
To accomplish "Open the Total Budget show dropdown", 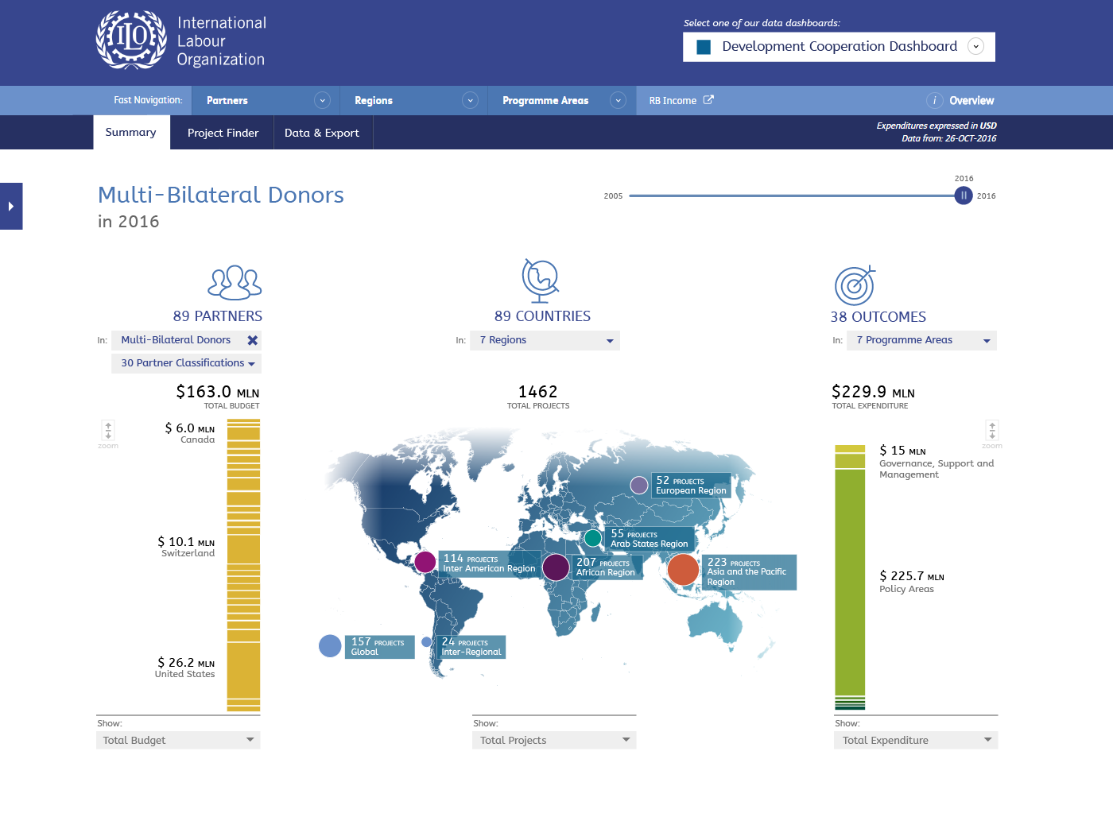I will click(178, 740).
